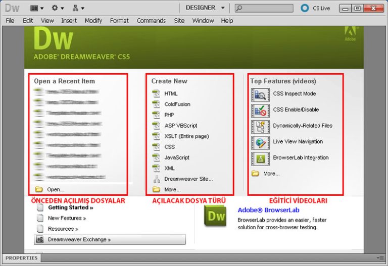Click the CSS Inspect Mode label
The width and height of the screenshot is (388, 266).
(x=294, y=94)
